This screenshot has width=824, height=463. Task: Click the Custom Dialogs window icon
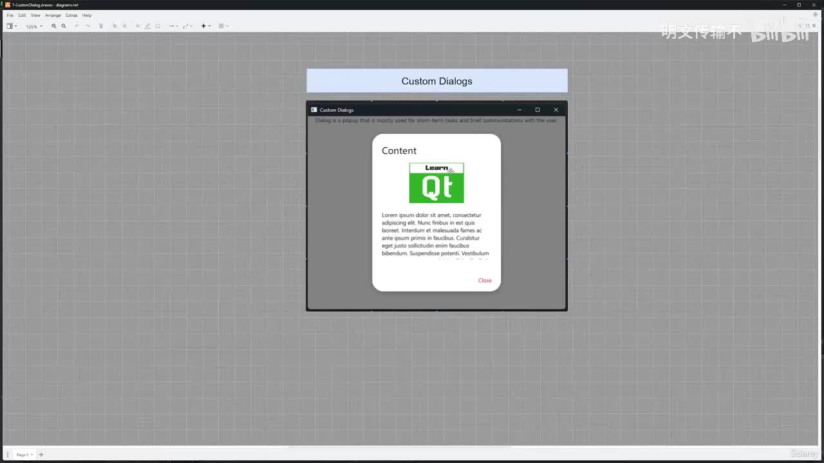click(x=314, y=110)
